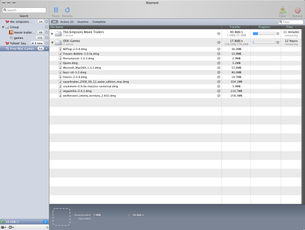Sort by the Progress column header
The width and height of the screenshot is (305, 230).
pyautogui.click(x=265, y=27)
